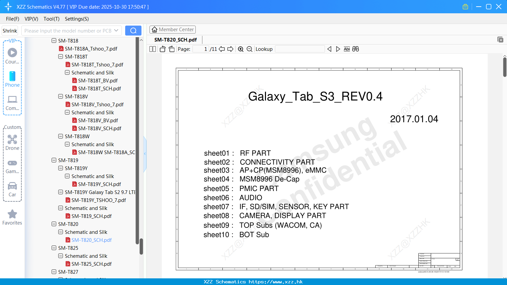Viewport: 507px width, 285px height.
Task: Collapse the SM-T819 node
Action: 54,160
